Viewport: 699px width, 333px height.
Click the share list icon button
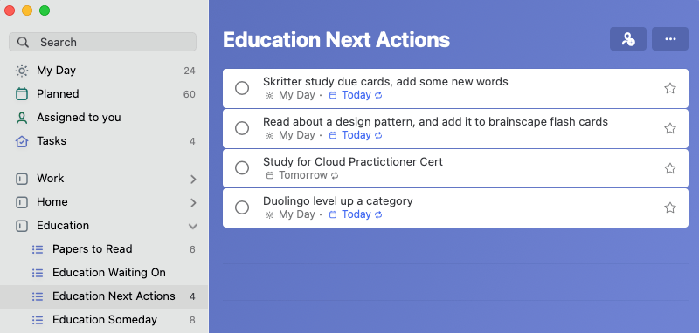pyautogui.click(x=627, y=39)
